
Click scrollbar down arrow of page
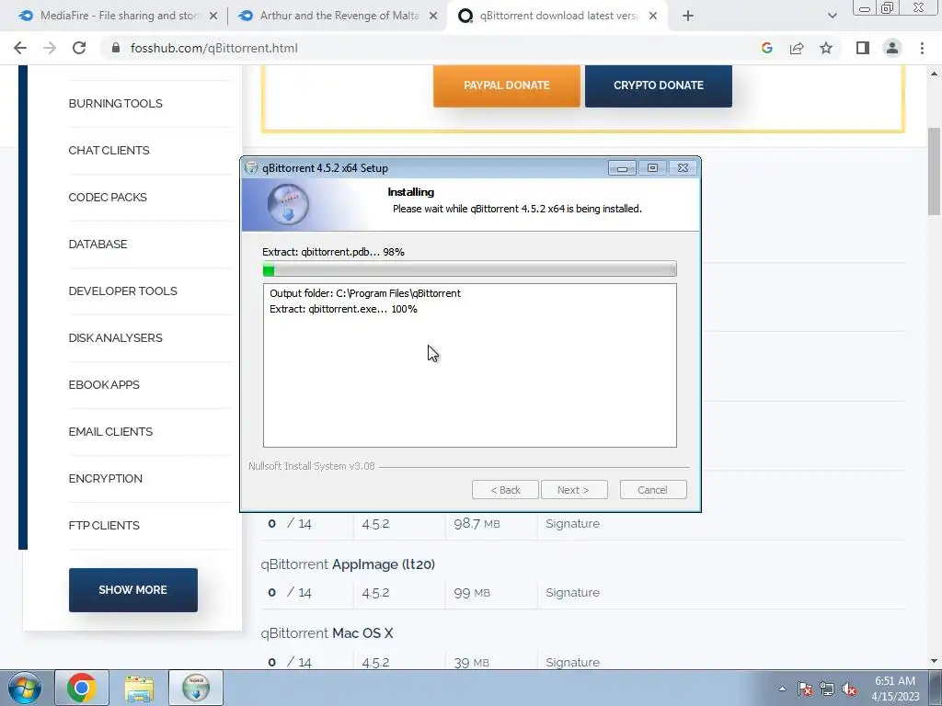pos(935,662)
